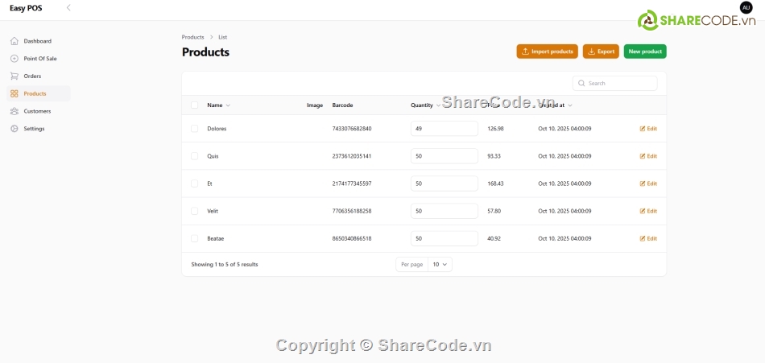Open the Per page dropdown

tap(440, 264)
